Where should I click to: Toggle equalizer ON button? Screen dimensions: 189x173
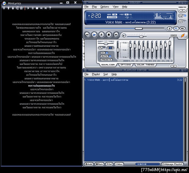(103, 53)
